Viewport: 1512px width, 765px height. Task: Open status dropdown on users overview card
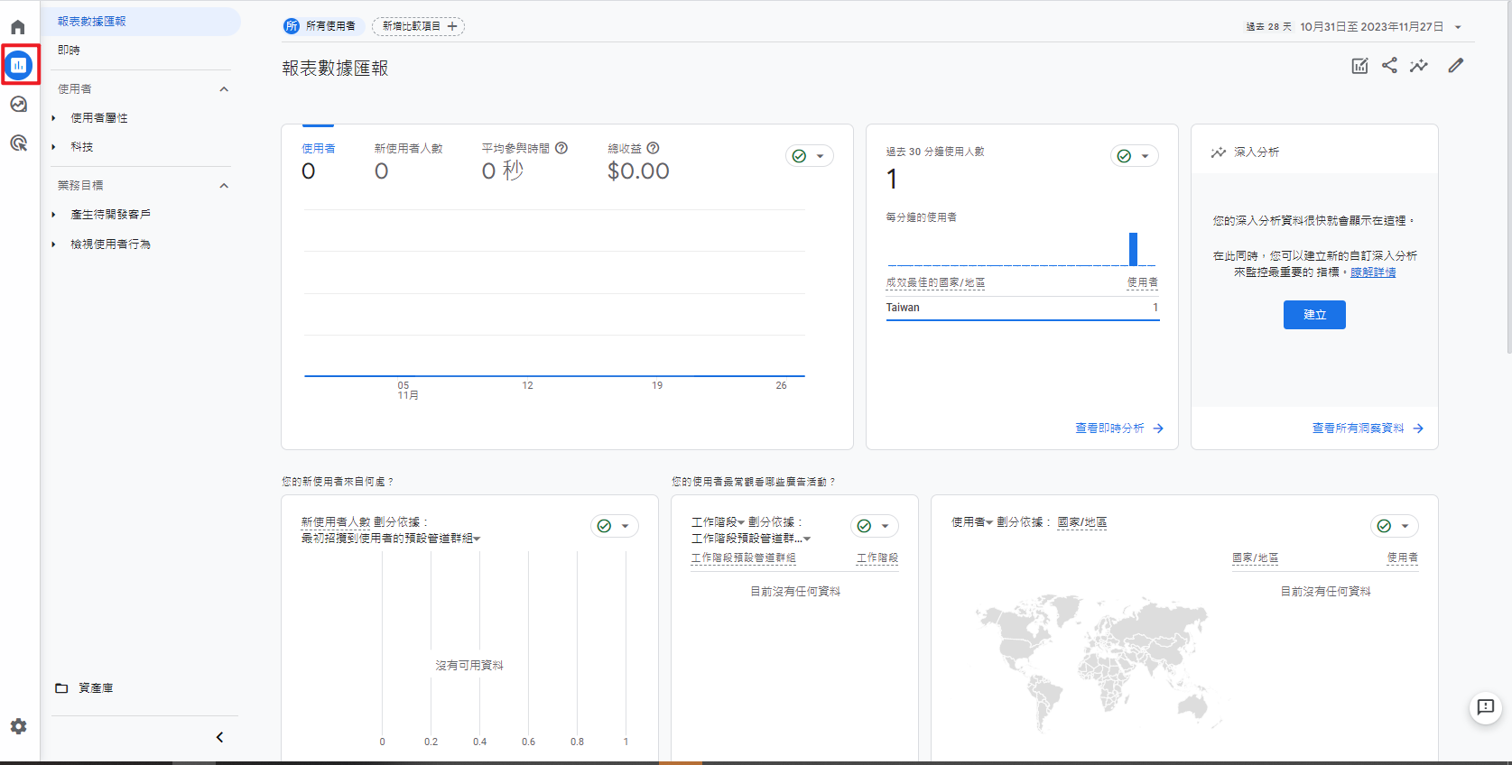(810, 156)
